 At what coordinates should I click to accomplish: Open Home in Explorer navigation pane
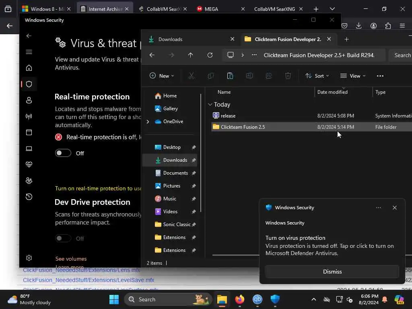click(x=169, y=96)
